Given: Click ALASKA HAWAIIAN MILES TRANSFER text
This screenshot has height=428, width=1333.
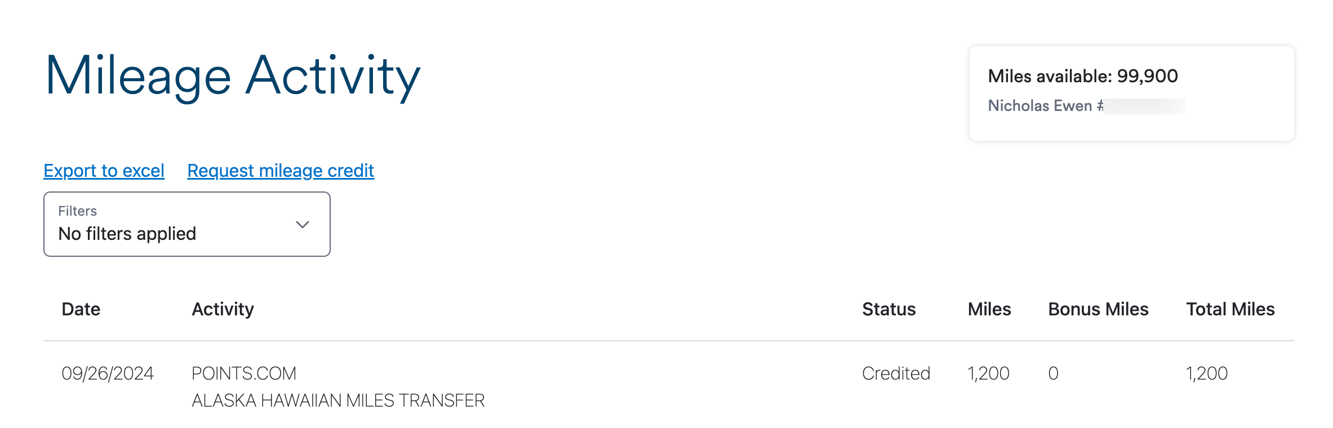Looking at the screenshot, I should (338, 400).
